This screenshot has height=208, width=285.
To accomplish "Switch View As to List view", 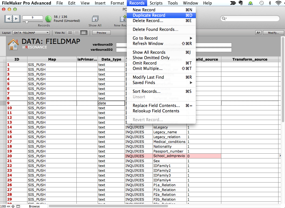I will [x=77, y=33].
